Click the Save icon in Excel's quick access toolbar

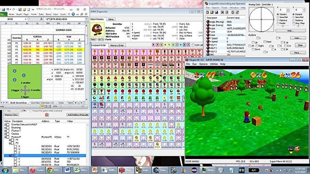(x=3, y=9)
